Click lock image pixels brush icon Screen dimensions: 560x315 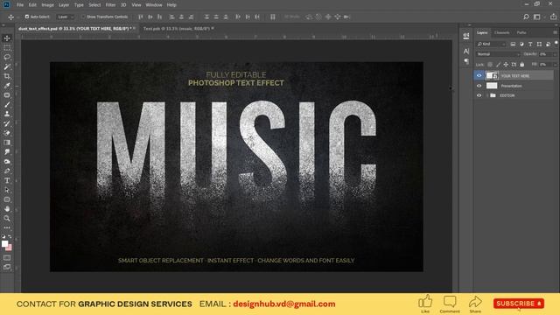coord(498,65)
